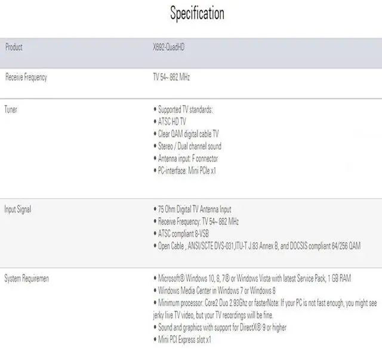Click the Input Signal row label

click(x=19, y=209)
